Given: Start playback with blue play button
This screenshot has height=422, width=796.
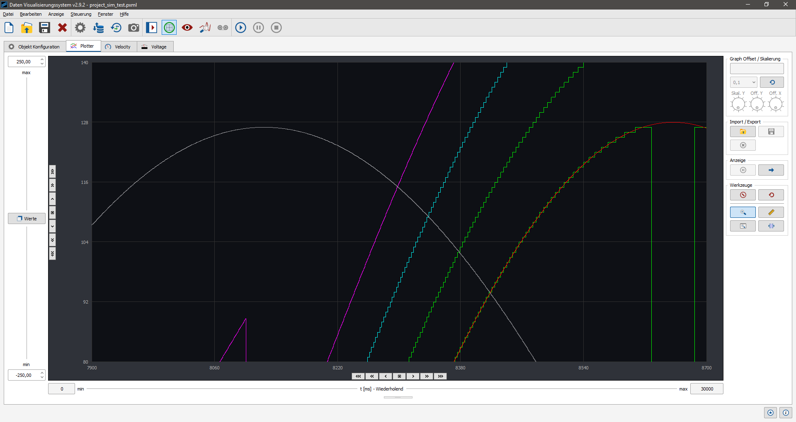Looking at the screenshot, I should point(240,28).
